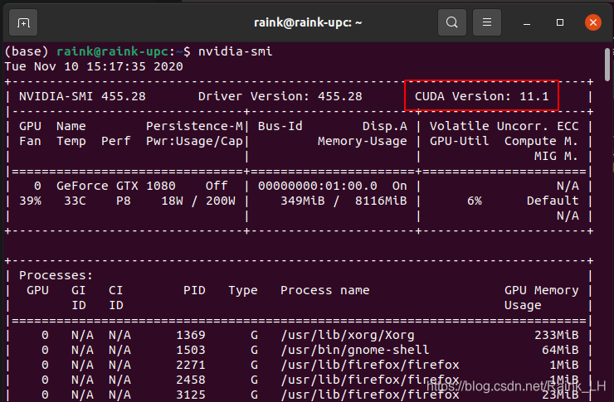Click PID 3125

pyautogui.click(x=191, y=395)
